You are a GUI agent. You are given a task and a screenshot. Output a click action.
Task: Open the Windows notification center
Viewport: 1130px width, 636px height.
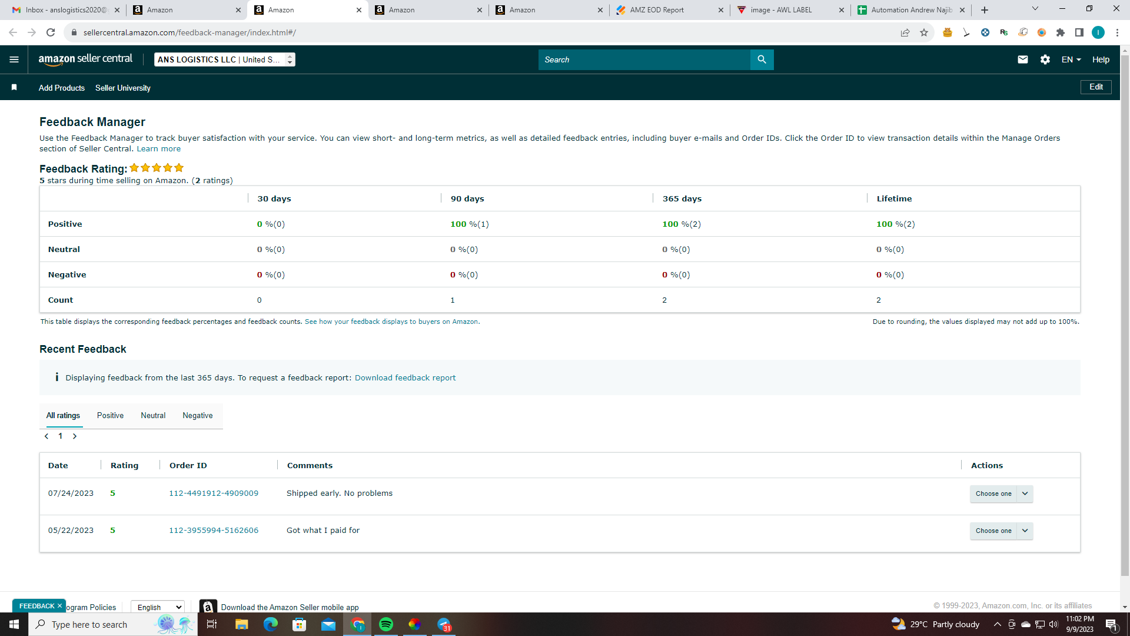(1112, 624)
